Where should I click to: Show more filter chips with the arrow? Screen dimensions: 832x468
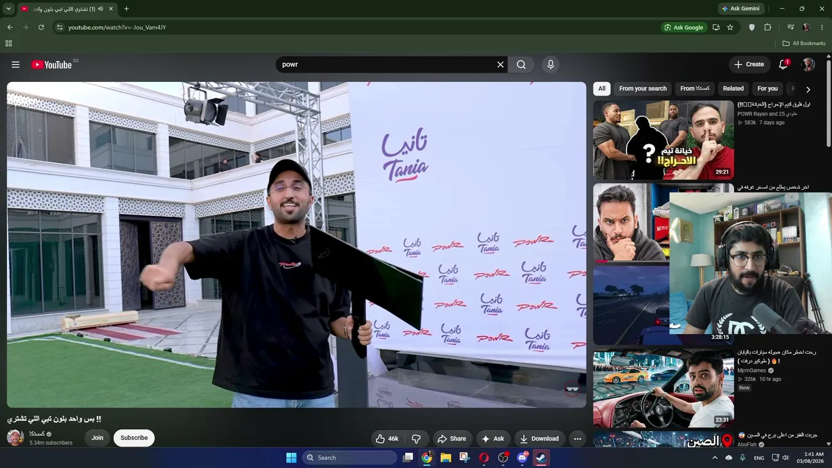808,89
